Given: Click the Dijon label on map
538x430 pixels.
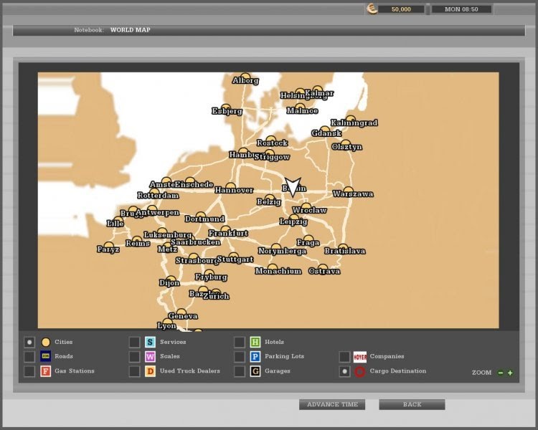Looking at the screenshot, I should (169, 283).
